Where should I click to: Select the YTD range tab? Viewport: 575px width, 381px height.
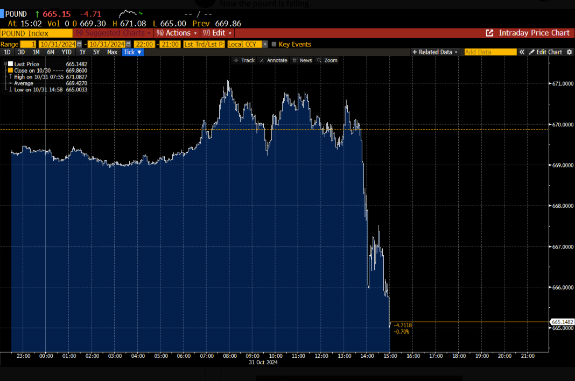coord(66,52)
